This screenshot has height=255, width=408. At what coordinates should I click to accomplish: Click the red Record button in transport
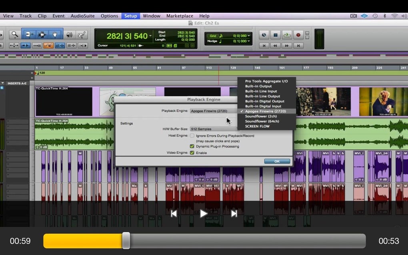[298, 35]
